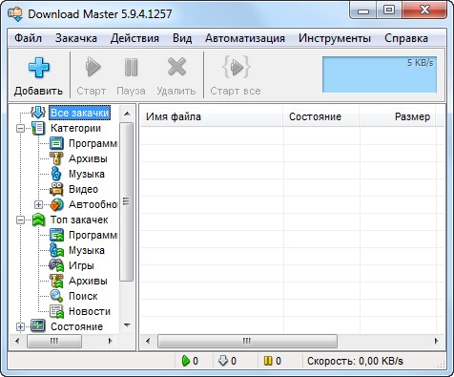Click the tree panel scroll right arrow
The height and width of the screenshot is (377, 454).
coord(111,342)
